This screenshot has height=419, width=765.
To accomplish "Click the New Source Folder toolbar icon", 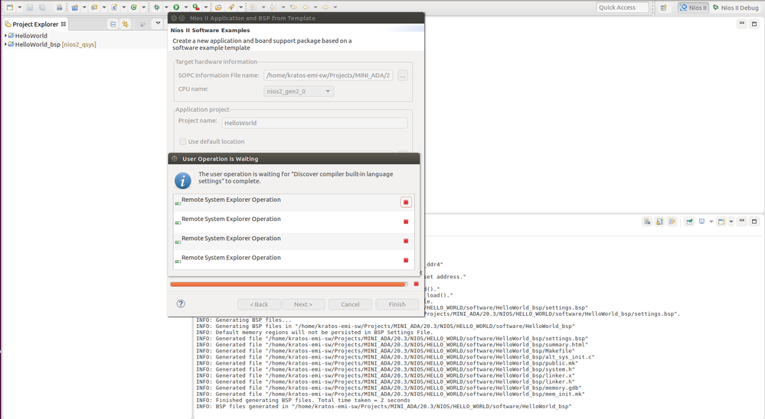I will pyautogui.click(x=94, y=8).
